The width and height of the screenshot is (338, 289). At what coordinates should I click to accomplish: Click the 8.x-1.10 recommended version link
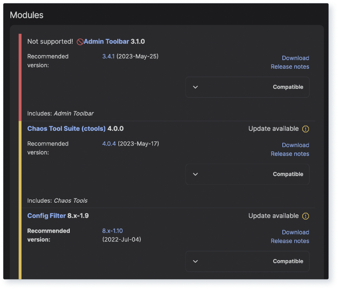[x=112, y=231]
